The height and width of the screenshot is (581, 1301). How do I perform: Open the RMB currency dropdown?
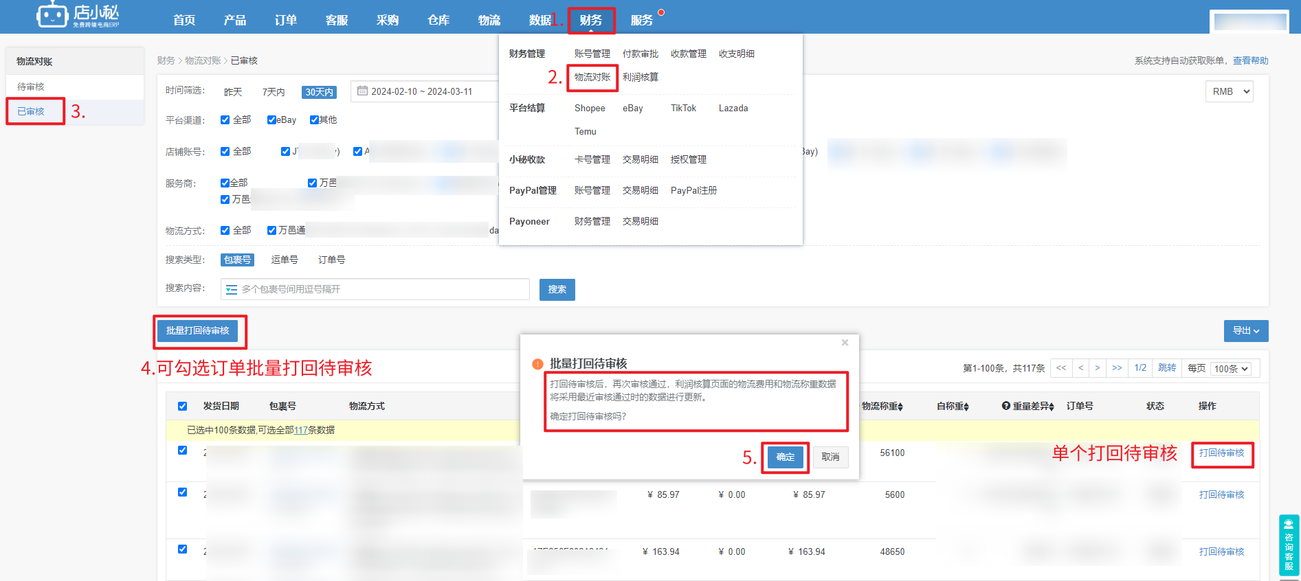point(1229,91)
